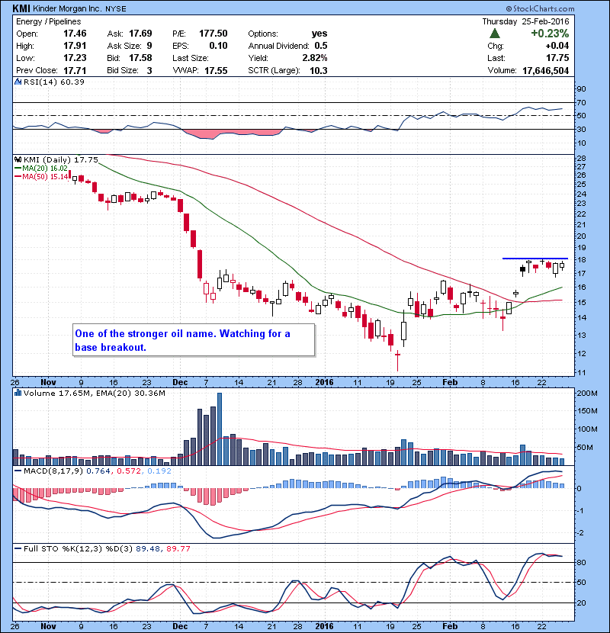
Task: Click the Bid price 17.58
Action: click(x=140, y=58)
